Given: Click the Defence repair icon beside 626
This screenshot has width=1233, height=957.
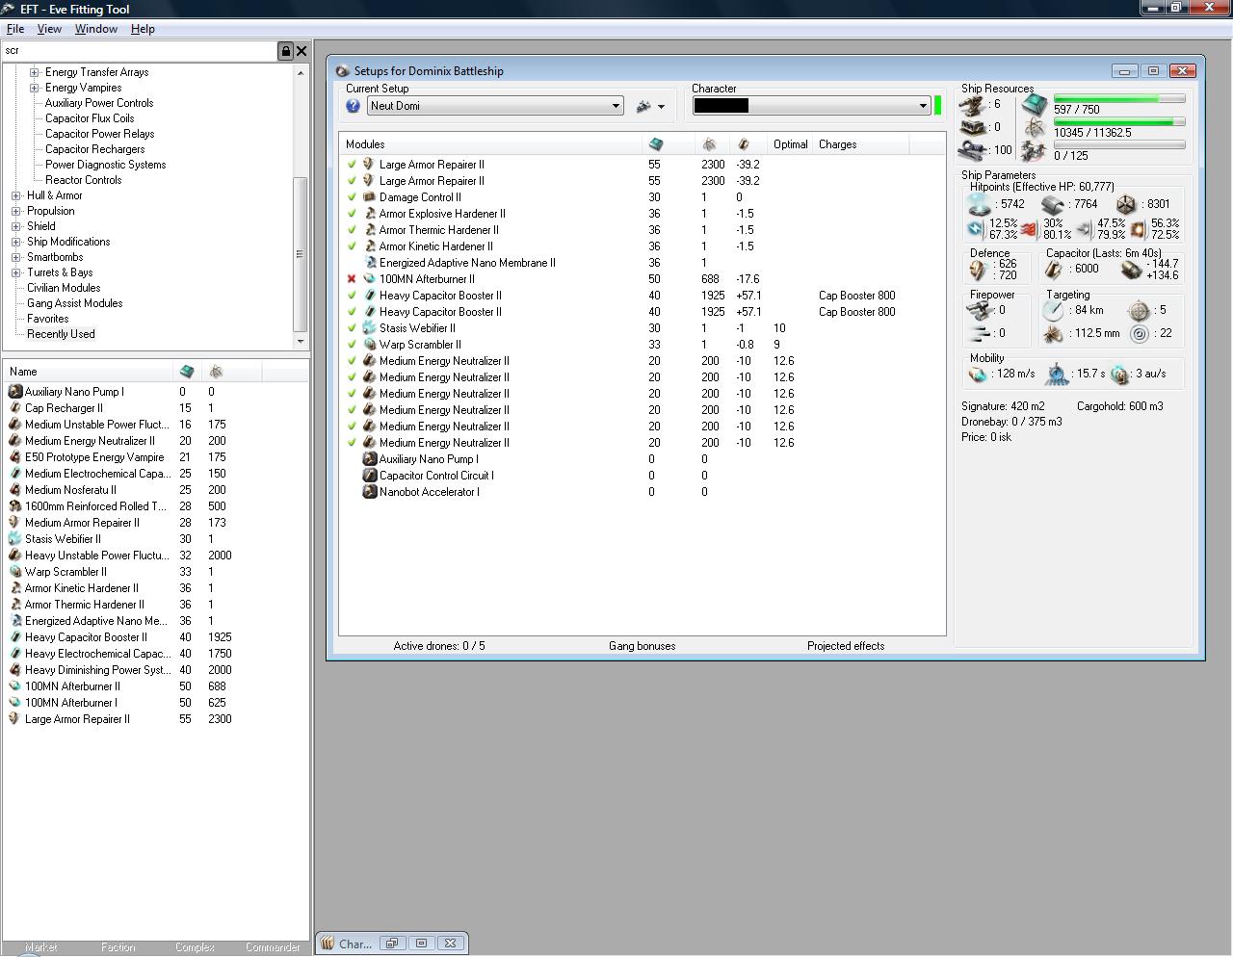Looking at the screenshot, I should click(980, 270).
